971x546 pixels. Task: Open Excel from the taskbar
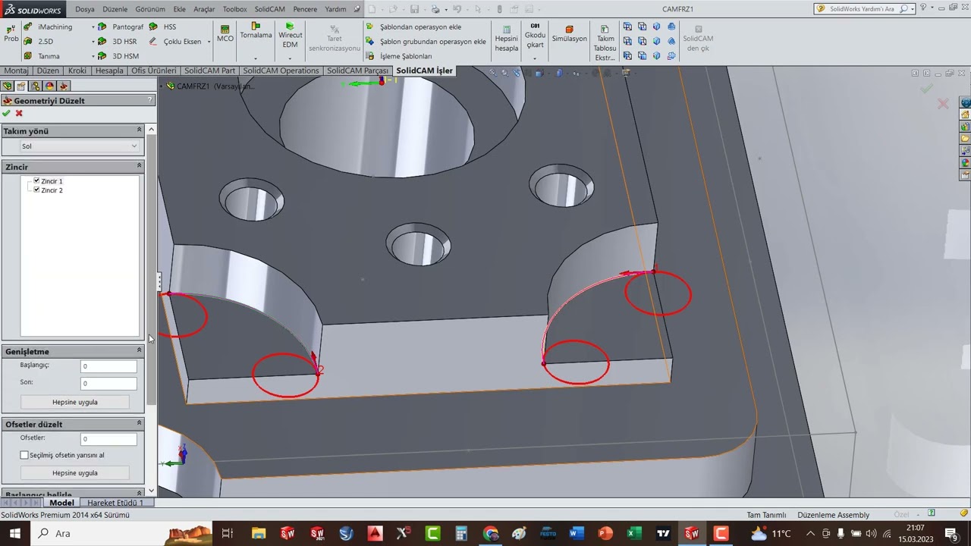(x=633, y=533)
